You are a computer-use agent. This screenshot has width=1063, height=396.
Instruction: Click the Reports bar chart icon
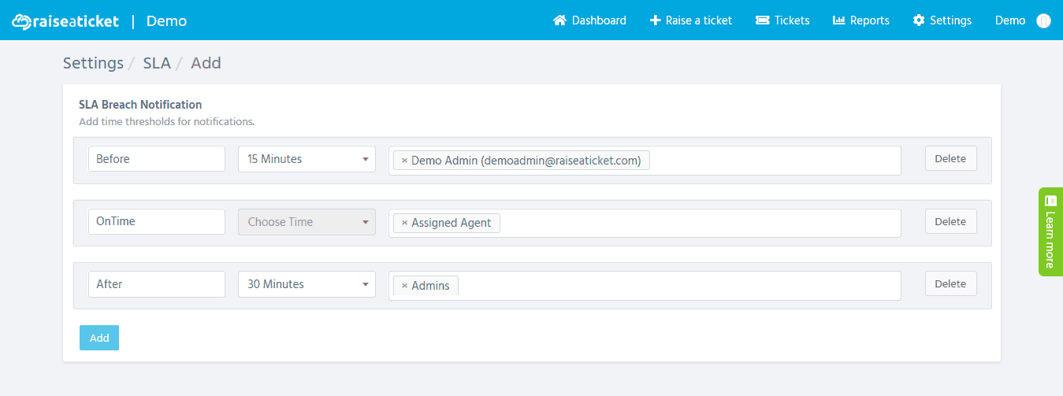838,20
